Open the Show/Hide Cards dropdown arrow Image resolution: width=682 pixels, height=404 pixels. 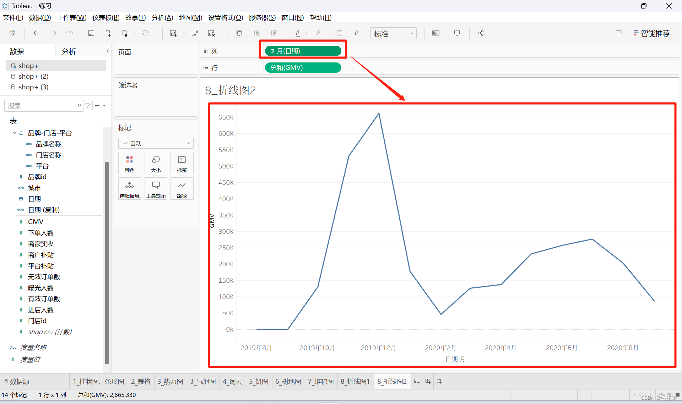click(x=445, y=33)
